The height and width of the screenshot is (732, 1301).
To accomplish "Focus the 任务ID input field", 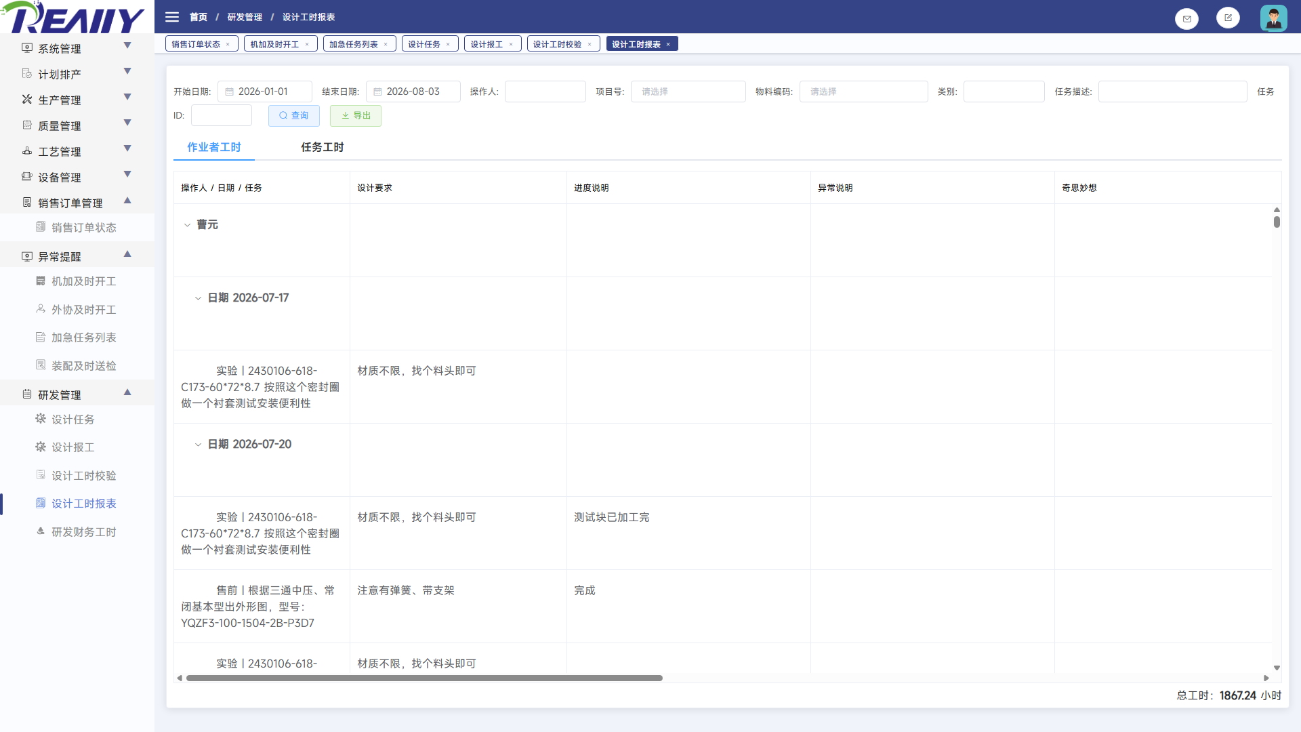I will point(221,116).
